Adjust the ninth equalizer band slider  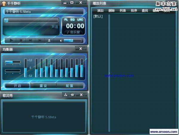click(77, 68)
